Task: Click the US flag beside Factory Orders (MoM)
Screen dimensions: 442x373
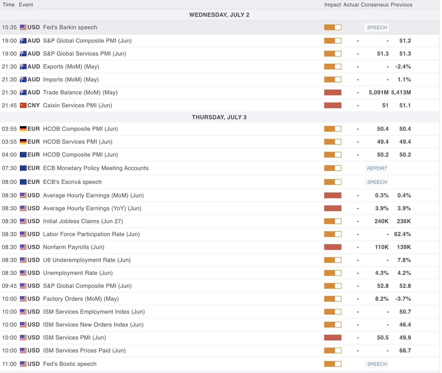Action: pyautogui.click(x=23, y=299)
